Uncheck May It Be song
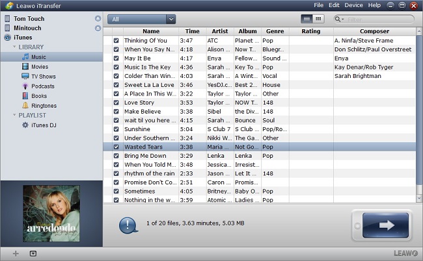423x261 pixels. point(116,58)
